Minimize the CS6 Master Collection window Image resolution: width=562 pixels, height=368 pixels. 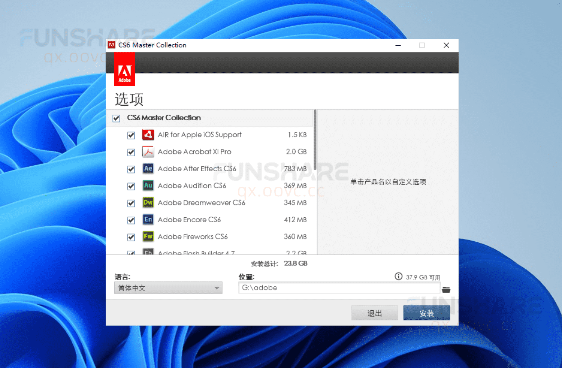point(398,45)
